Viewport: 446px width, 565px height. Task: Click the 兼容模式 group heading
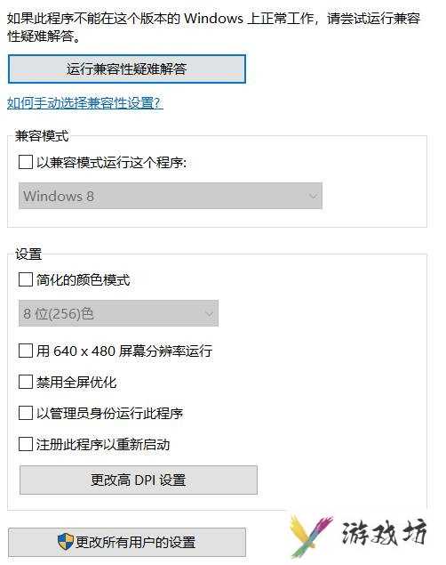(x=42, y=136)
